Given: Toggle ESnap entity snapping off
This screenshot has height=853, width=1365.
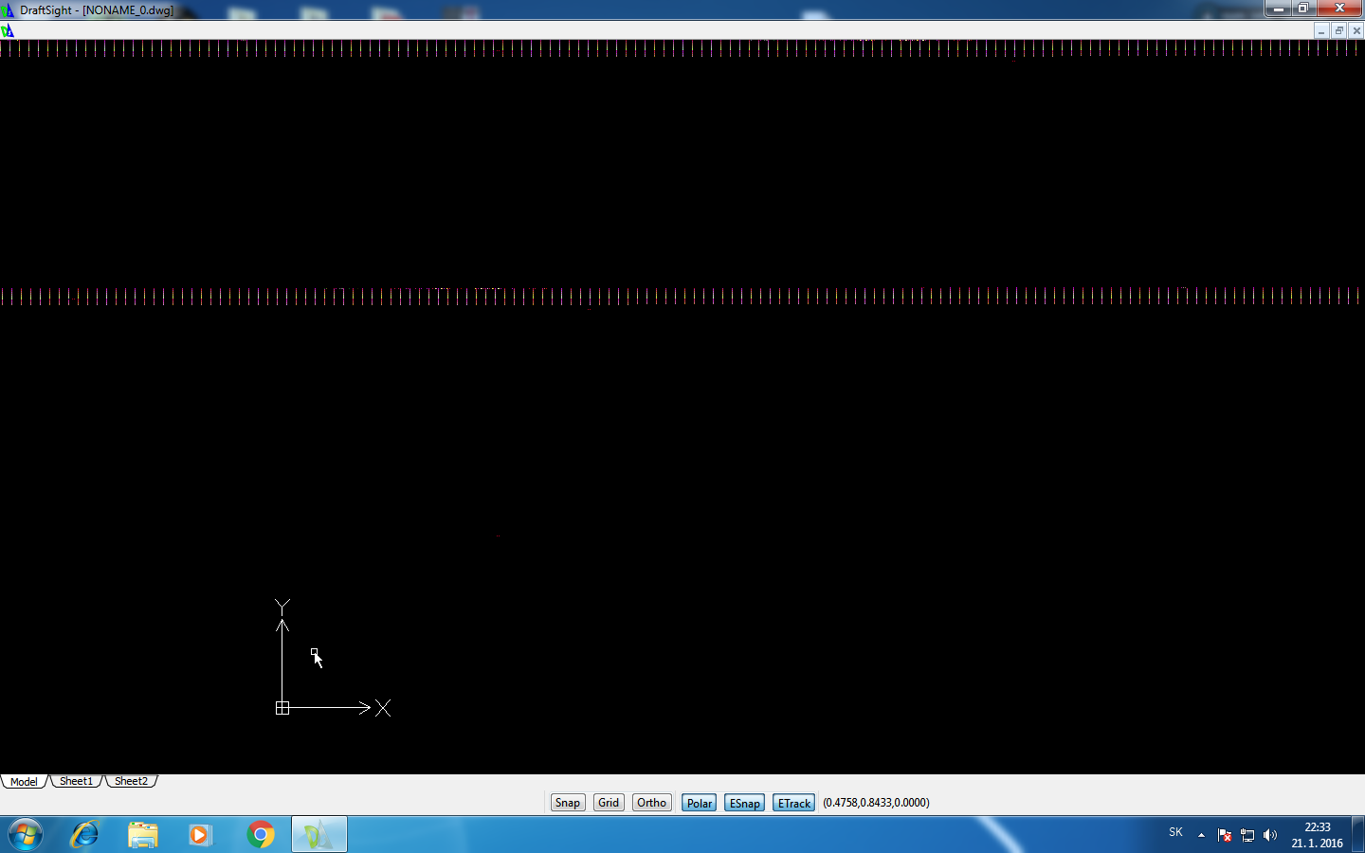Looking at the screenshot, I should (744, 803).
